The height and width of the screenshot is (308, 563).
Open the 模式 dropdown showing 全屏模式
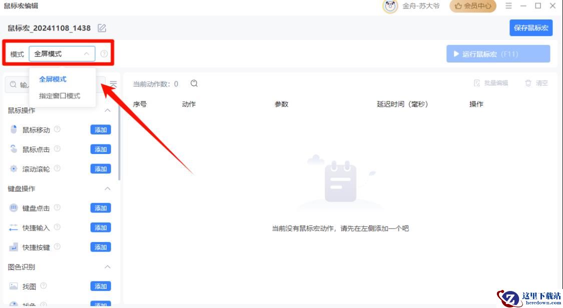coord(62,53)
